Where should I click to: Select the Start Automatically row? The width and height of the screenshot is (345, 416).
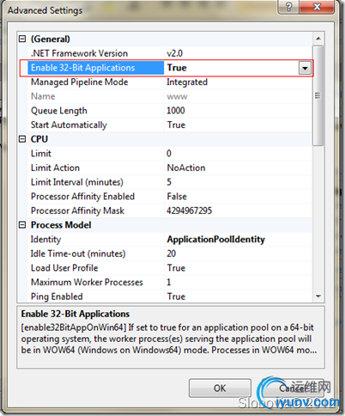point(169,125)
